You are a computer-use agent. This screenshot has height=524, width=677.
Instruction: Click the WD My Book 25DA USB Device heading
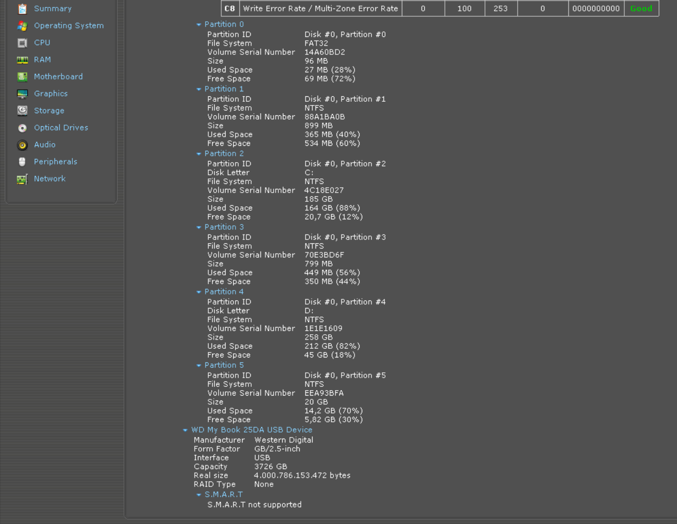[252, 430]
